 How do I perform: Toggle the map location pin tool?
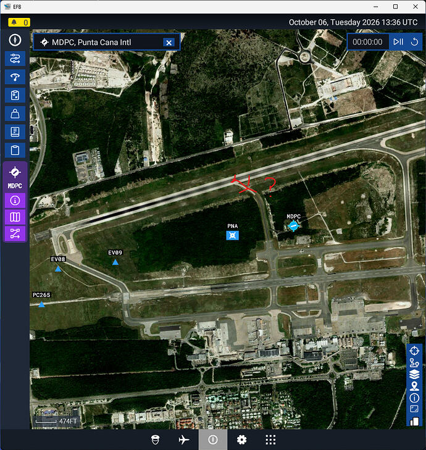pos(414,386)
